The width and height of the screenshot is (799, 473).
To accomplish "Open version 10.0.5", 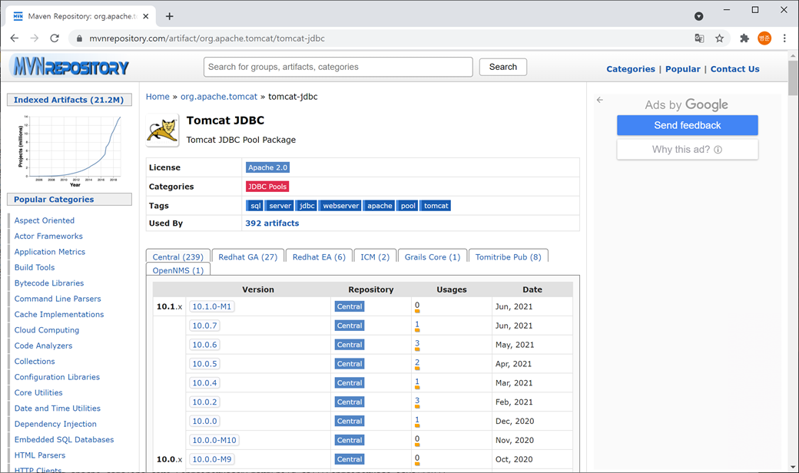I will 204,363.
